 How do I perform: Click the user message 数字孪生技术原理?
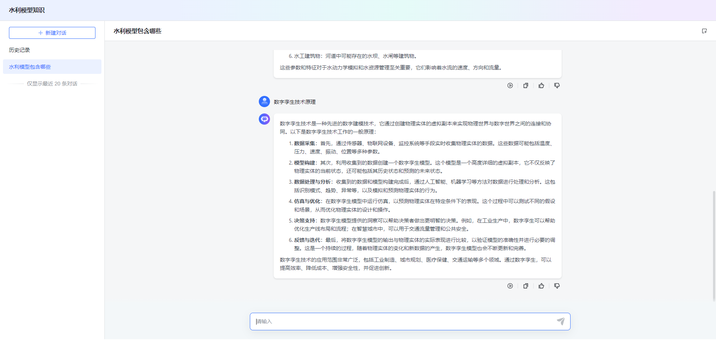pyautogui.click(x=295, y=102)
